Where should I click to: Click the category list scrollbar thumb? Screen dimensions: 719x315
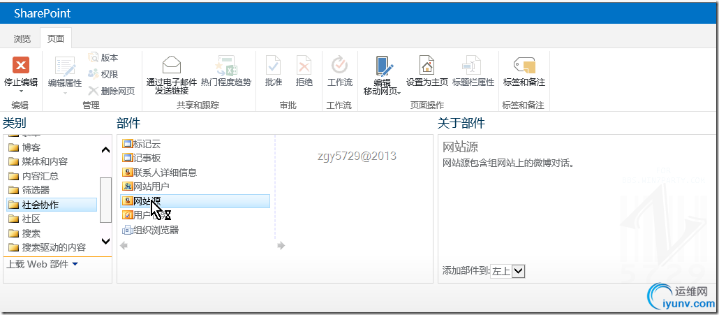105,200
